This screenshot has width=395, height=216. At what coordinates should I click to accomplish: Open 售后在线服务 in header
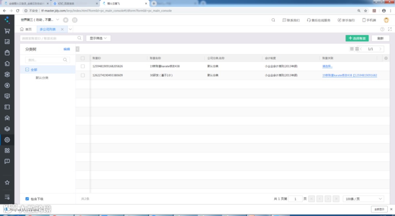(319, 20)
